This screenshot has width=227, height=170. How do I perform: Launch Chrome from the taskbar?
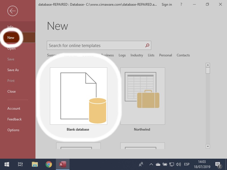tap(49, 164)
